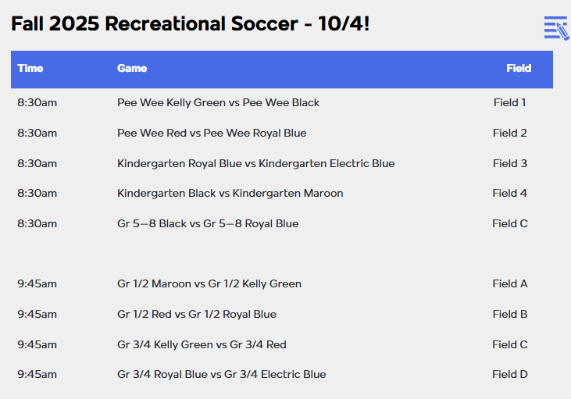
Task: Click the edit list icon beside the title
Action: (x=555, y=27)
